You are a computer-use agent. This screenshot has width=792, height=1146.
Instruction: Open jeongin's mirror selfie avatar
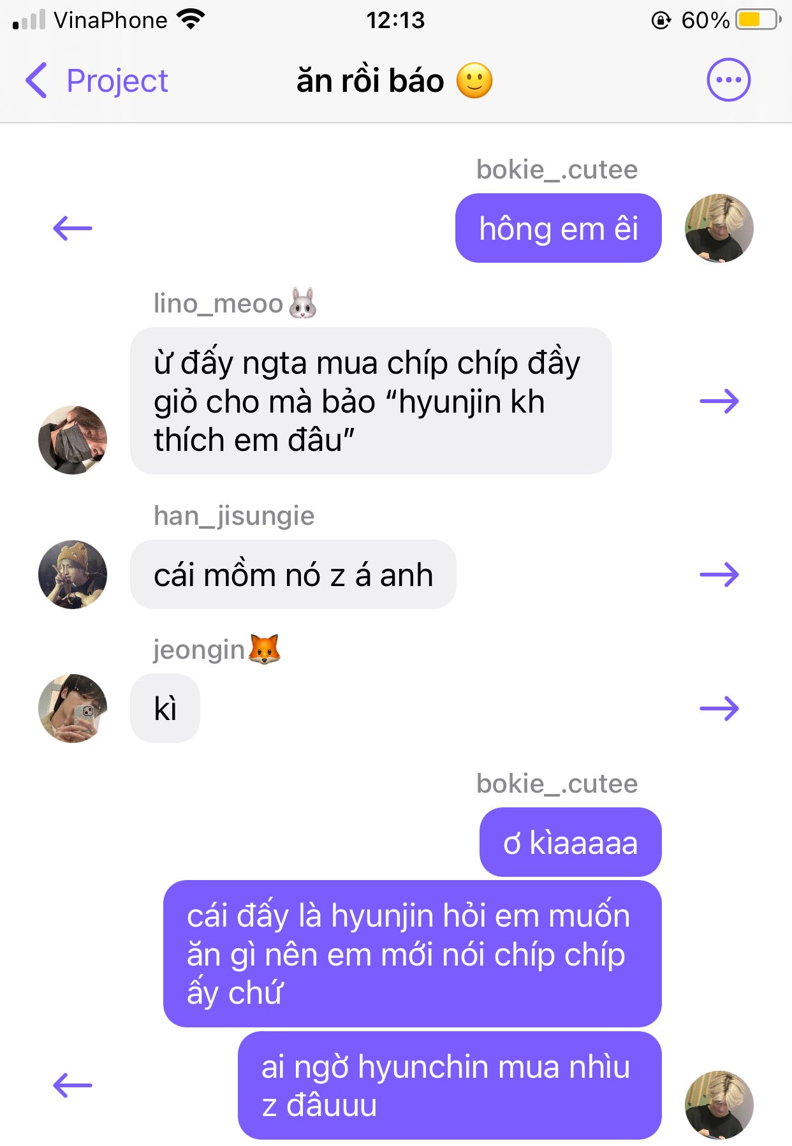pyautogui.click(x=73, y=708)
